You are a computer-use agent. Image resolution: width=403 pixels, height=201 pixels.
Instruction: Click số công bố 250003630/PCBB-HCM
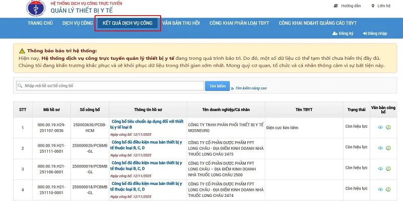[90, 128]
